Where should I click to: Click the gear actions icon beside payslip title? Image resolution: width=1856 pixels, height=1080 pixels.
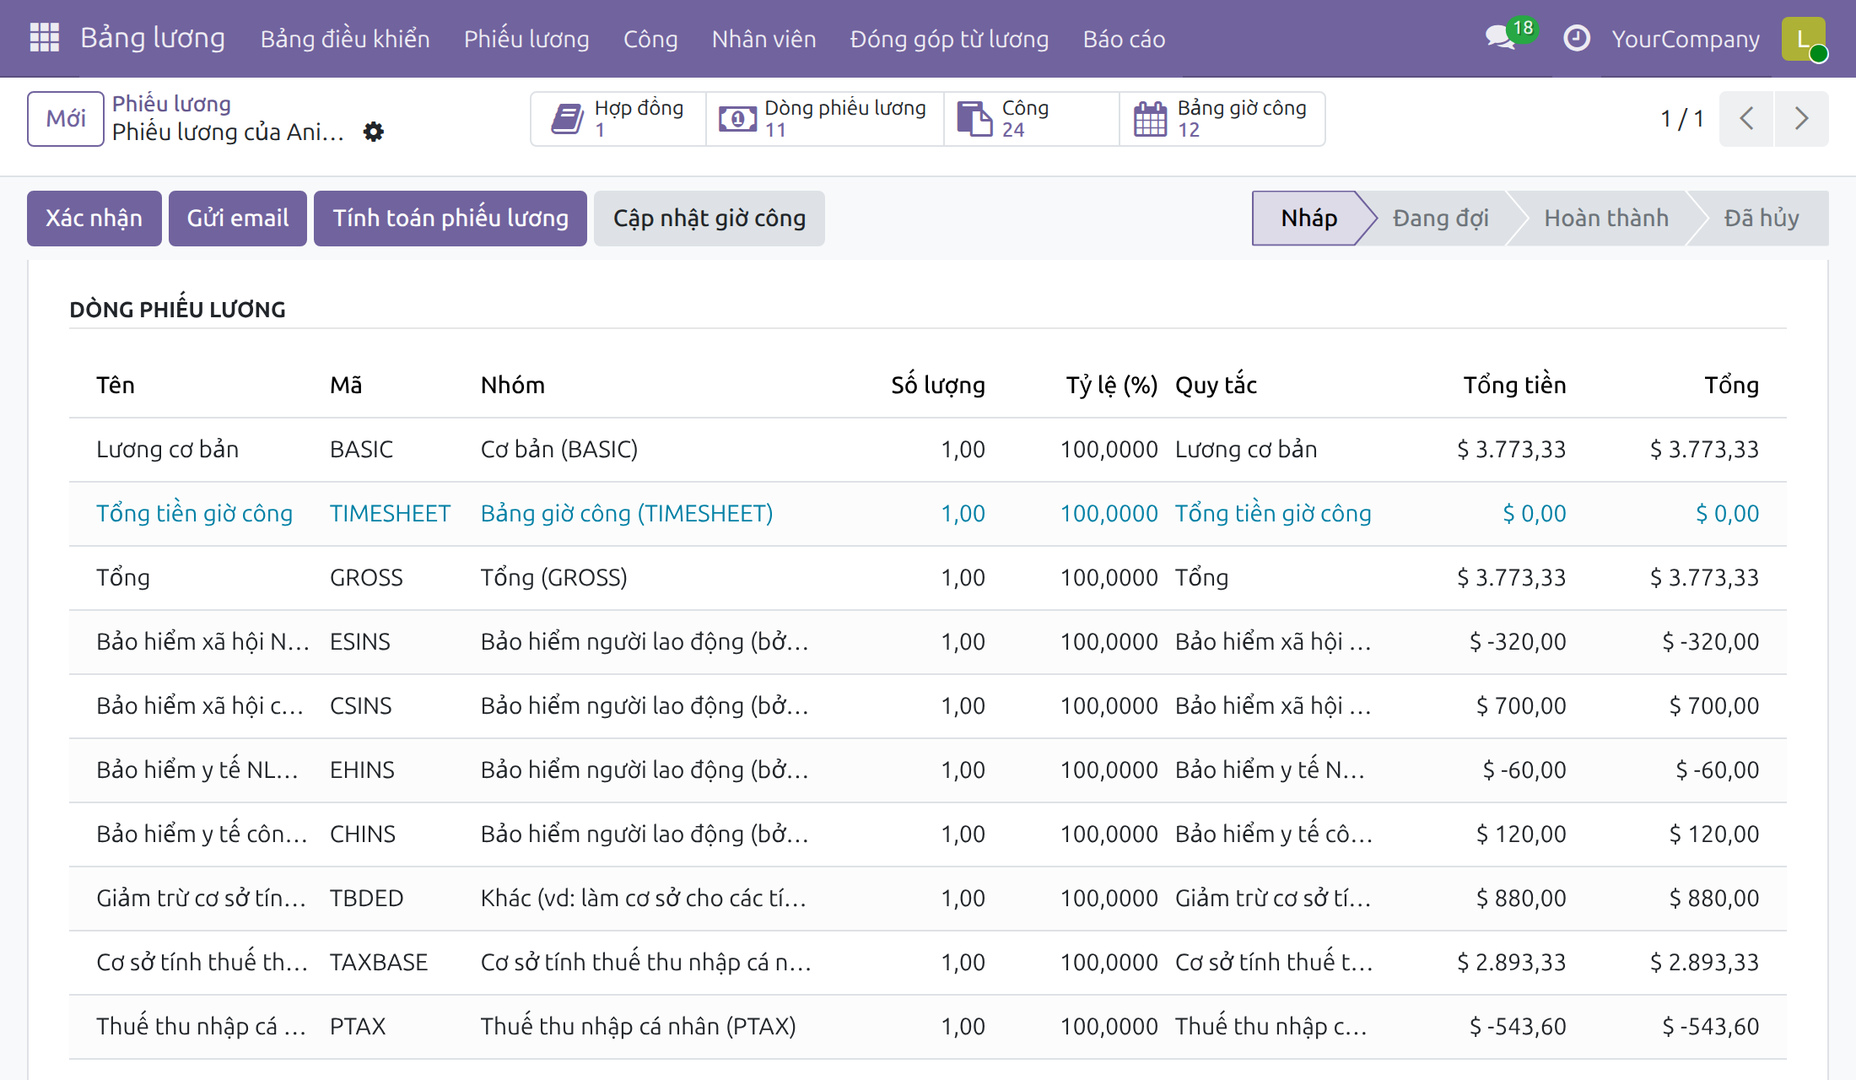373,132
